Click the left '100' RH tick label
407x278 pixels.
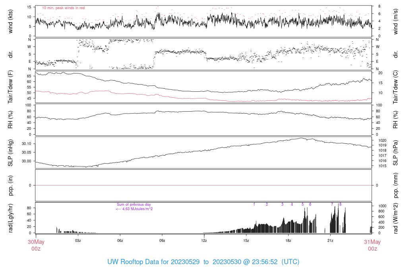pyautogui.click(x=28, y=105)
